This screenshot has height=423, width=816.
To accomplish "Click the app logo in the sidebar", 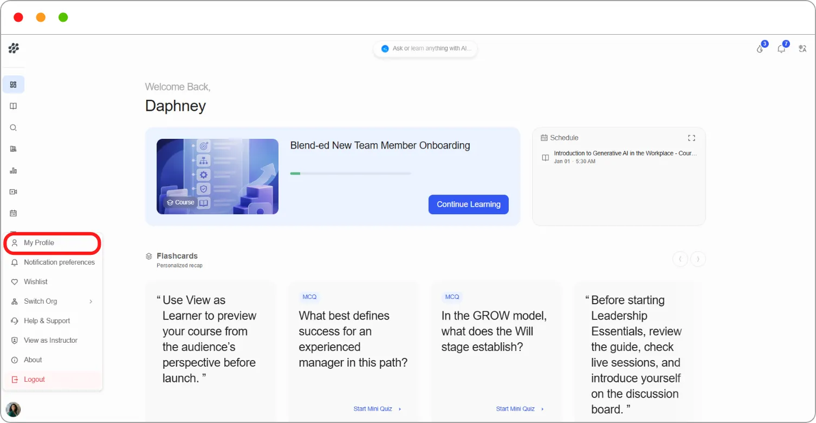I will 14,48.
